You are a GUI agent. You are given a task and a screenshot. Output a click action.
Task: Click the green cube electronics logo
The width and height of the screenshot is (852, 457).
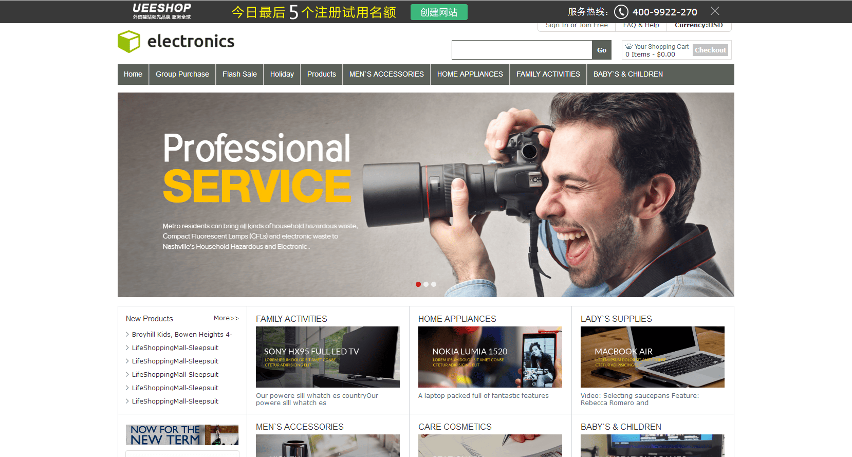click(x=129, y=42)
